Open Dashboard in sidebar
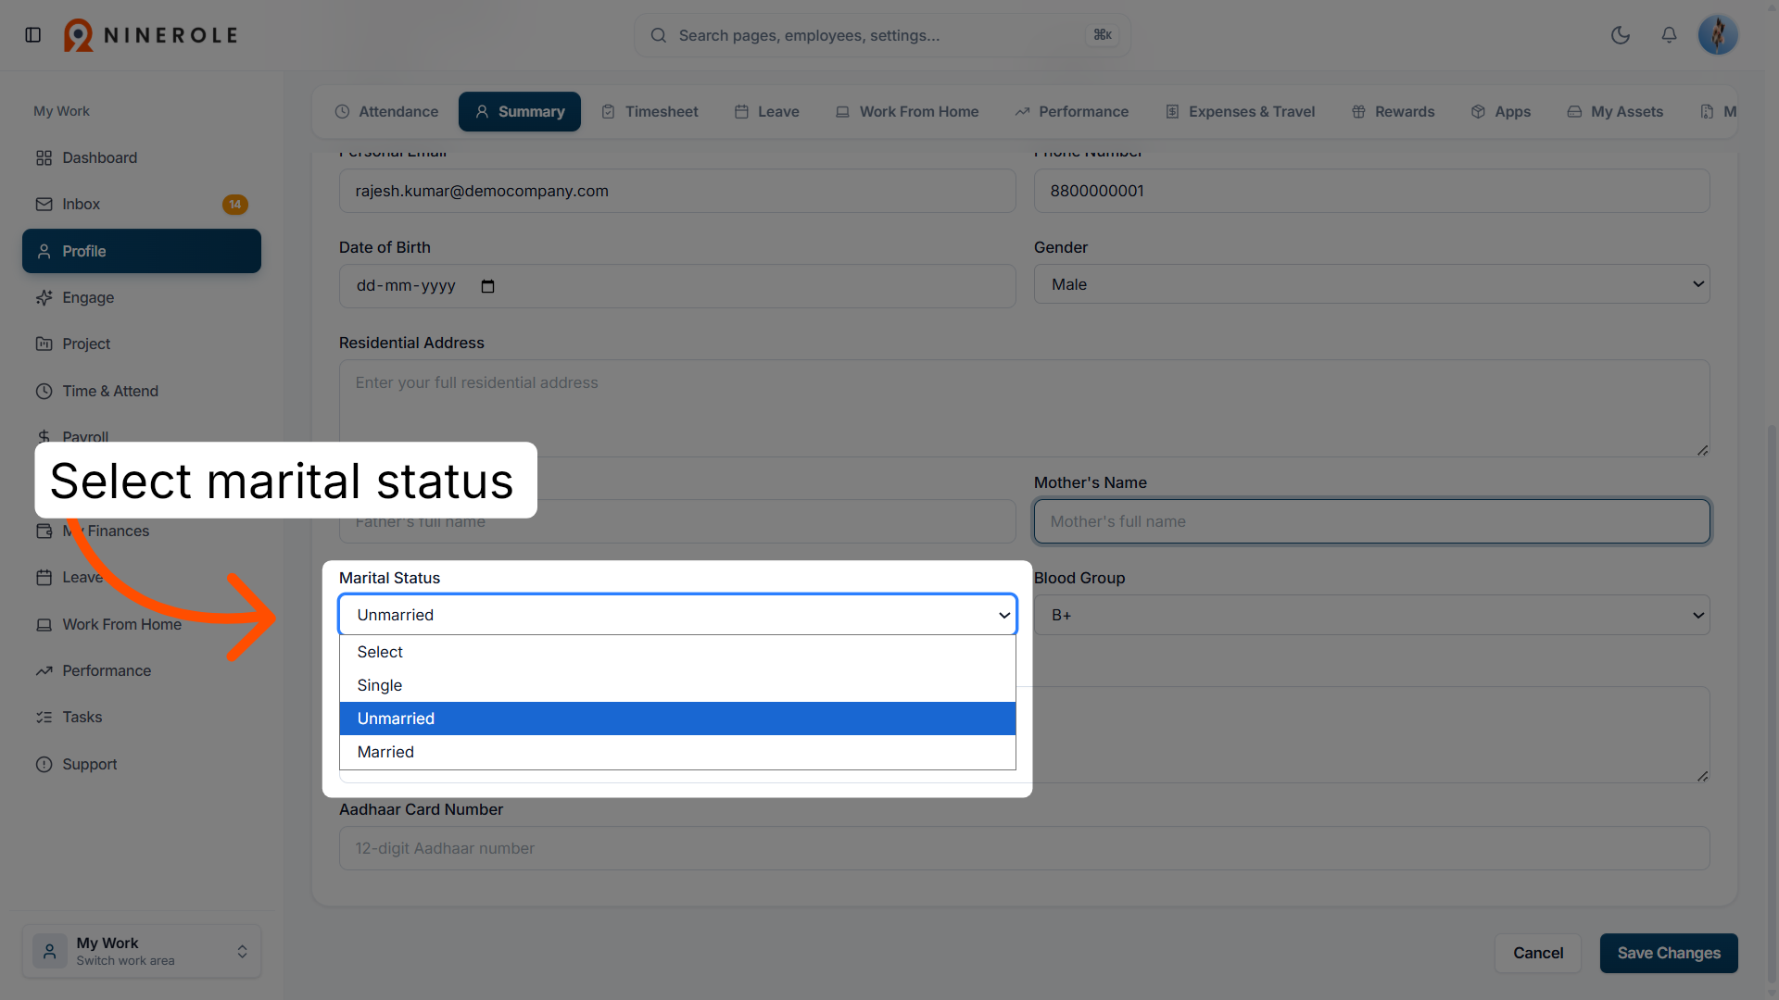 pos(142,157)
